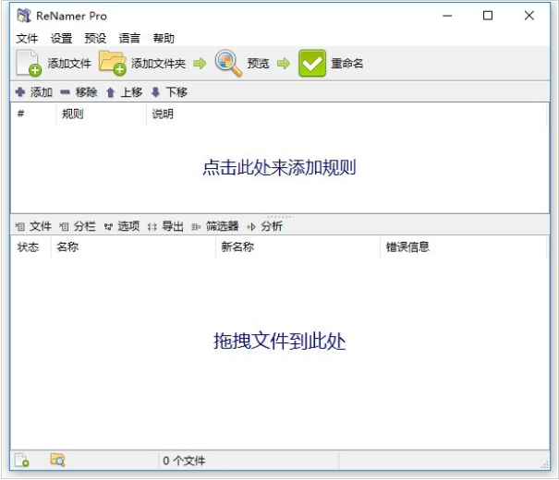The width and height of the screenshot is (559, 480).
Task: Open the 选项 (Options) dropdown
Action: 121,226
